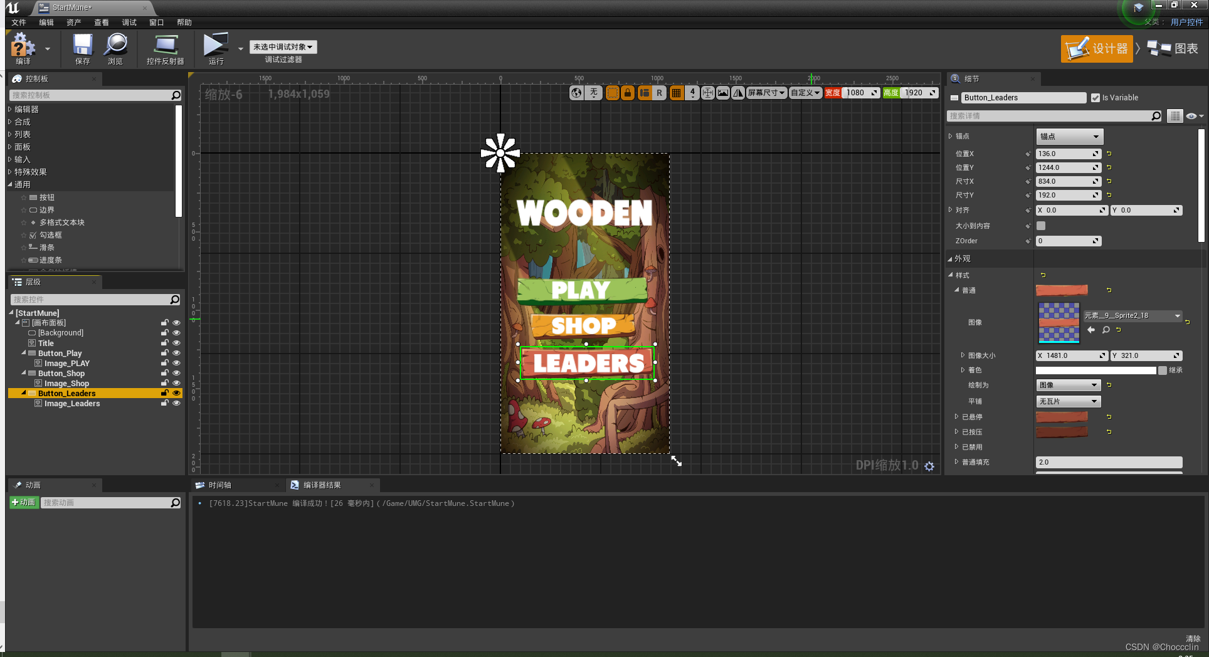Image resolution: width=1209 pixels, height=657 pixels.
Task: Toggle the dashed outline display icon
Action: (613, 93)
